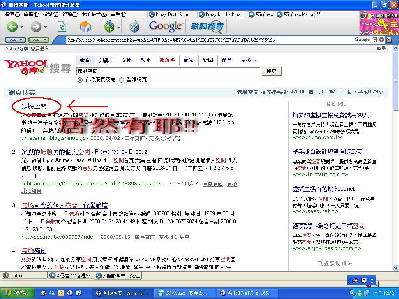Click the round down-arrow icon in address bar
Viewport: 399px width, 299px height.
point(381,40)
